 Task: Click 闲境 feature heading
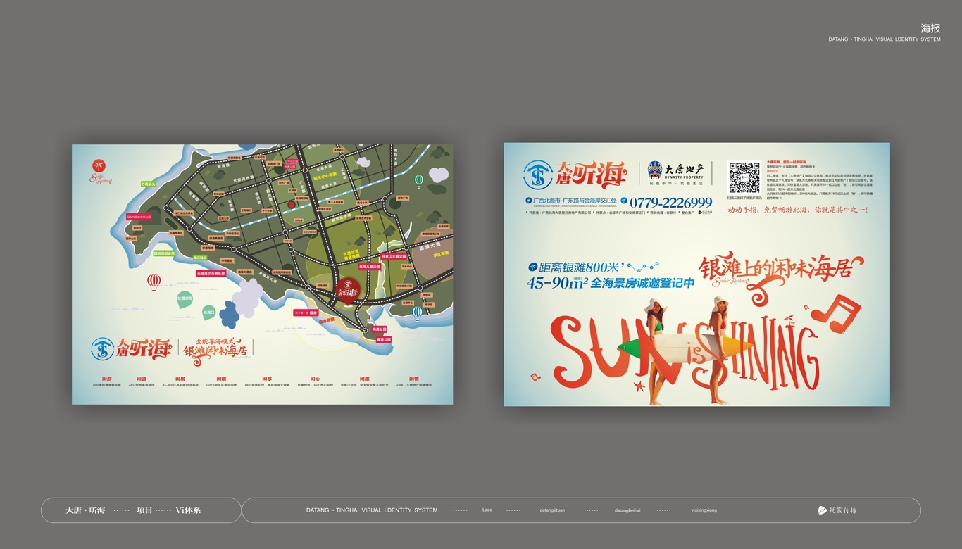(x=221, y=379)
